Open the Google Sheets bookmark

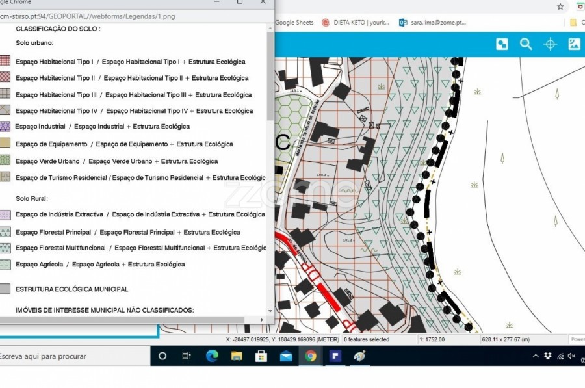pos(294,22)
